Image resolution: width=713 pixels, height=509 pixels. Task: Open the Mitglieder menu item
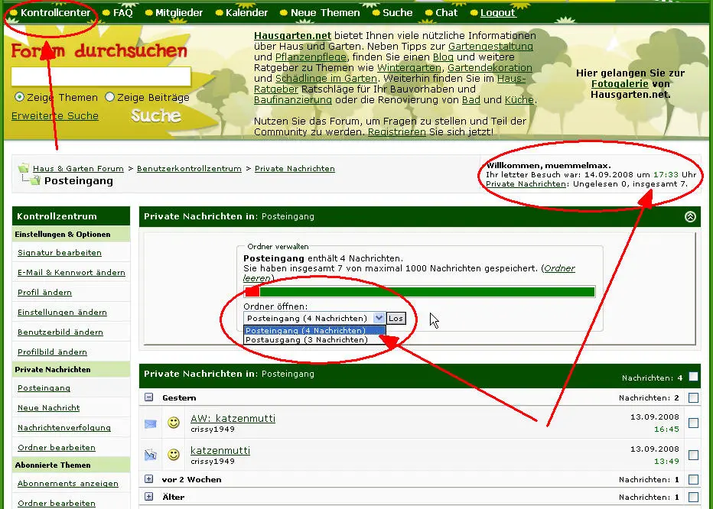(x=179, y=13)
